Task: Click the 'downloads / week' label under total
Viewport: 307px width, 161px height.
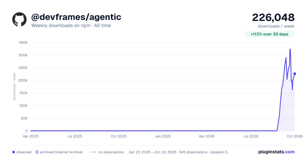Action: pos(276,26)
